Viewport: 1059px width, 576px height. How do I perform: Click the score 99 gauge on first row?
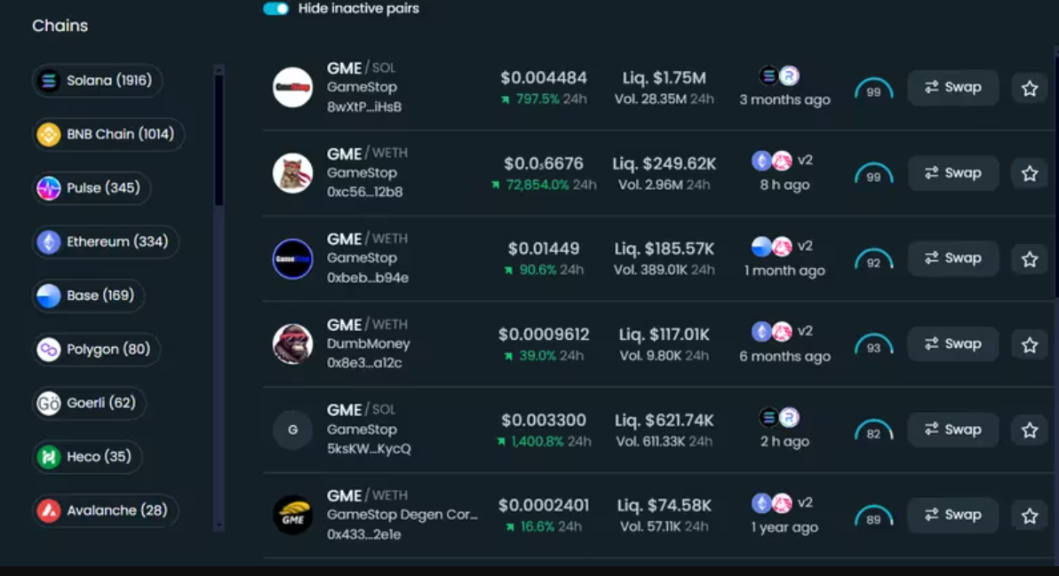pyautogui.click(x=873, y=90)
